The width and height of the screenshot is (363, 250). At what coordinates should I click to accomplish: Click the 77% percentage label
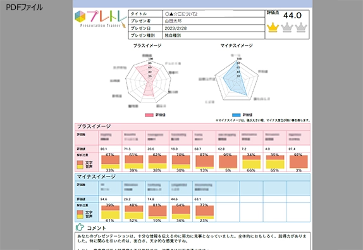pyautogui.click(x=204, y=205)
